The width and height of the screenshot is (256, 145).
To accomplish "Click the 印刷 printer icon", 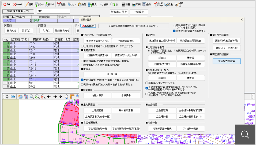I will (x=134, y=5).
